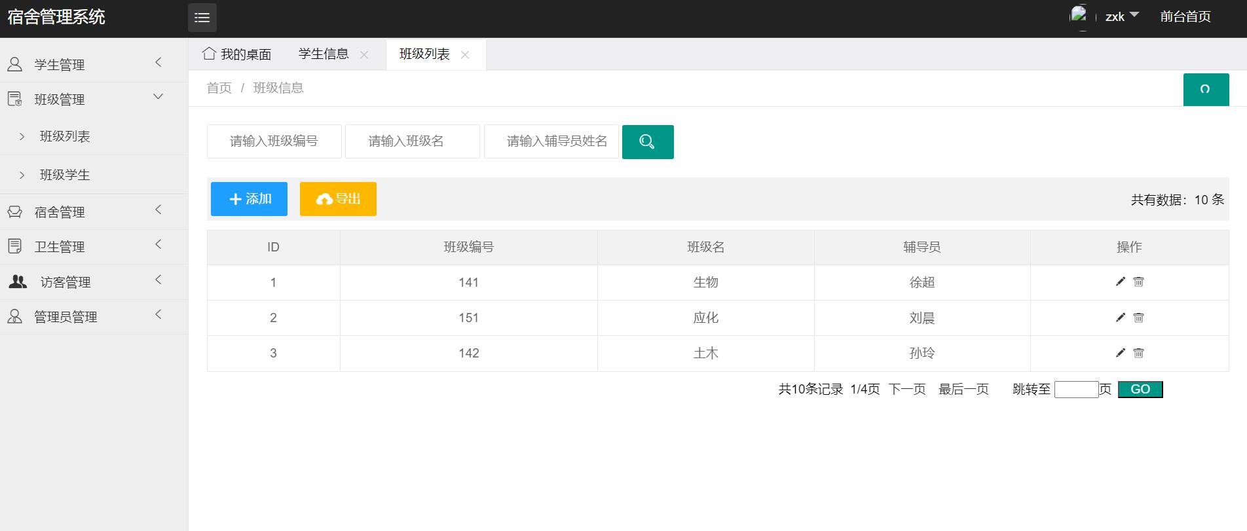Go to 前台首页 link
The width and height of the screenshot is (1247, 531).
[1185, 16]
